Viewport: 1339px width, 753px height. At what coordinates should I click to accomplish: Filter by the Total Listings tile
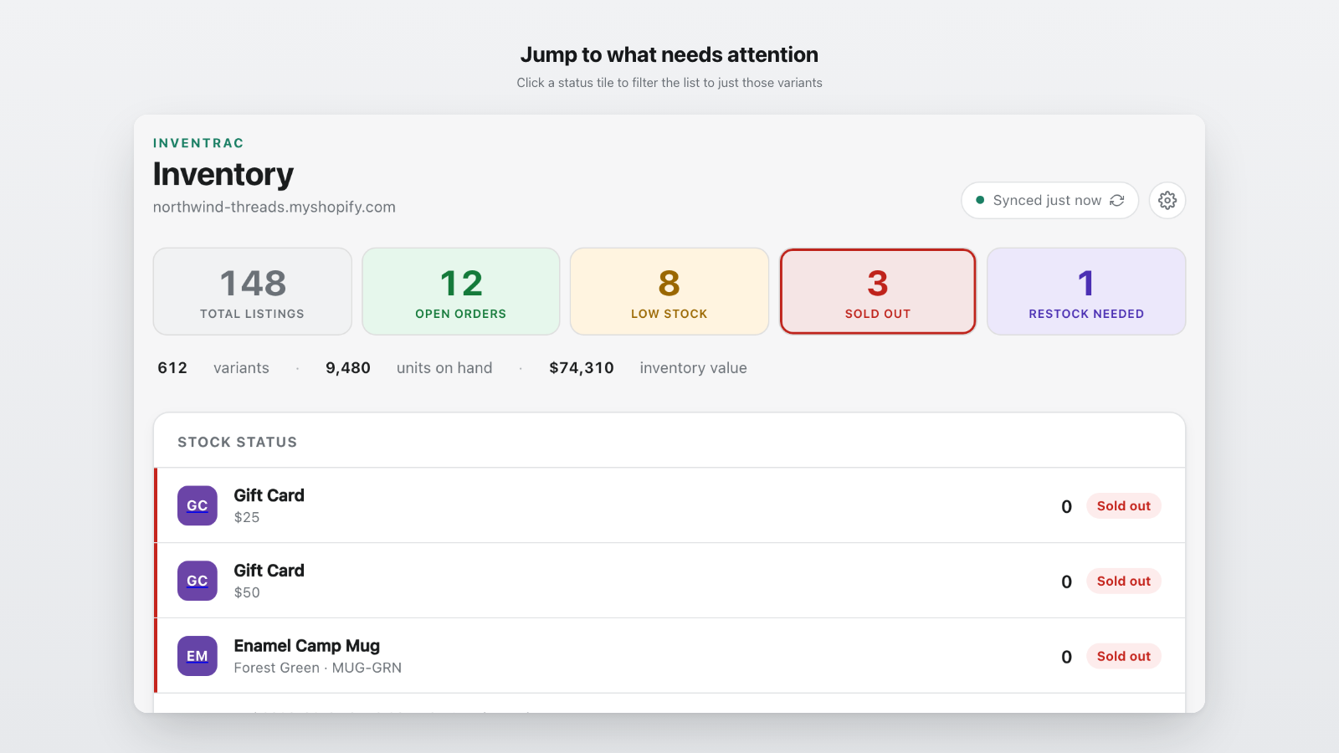click(x=252, y=291)
